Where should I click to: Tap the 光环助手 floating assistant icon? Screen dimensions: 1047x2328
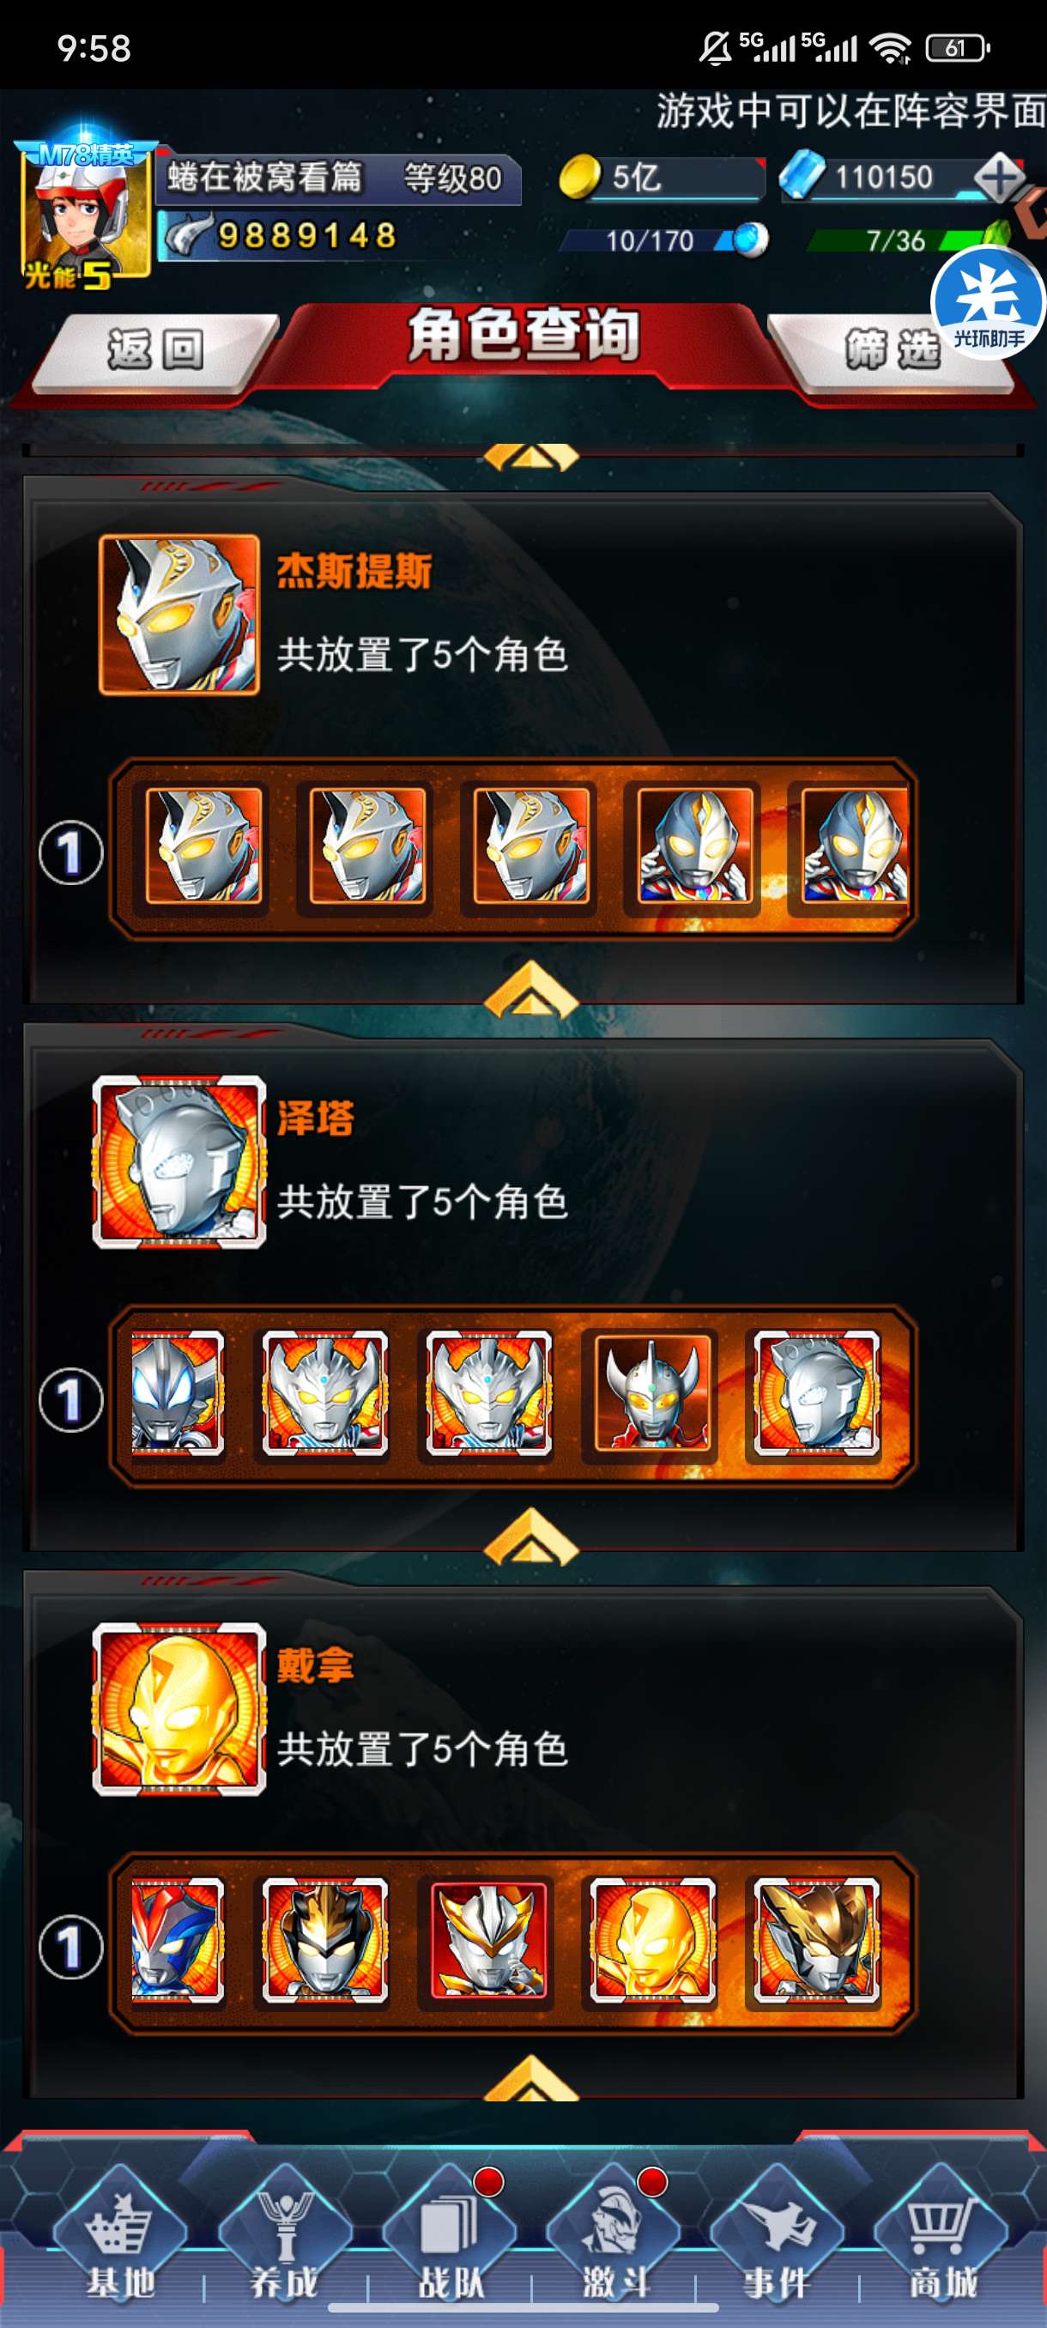[989, 303]
